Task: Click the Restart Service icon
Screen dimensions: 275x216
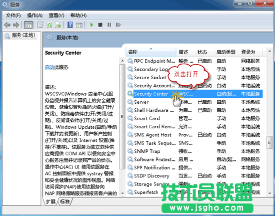Action: tap(118, 25)
